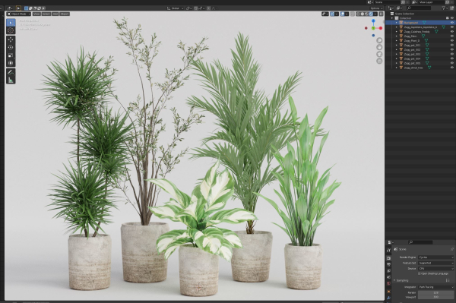
Task: Select the Measure ruler tool
Action: coord(11,80)
